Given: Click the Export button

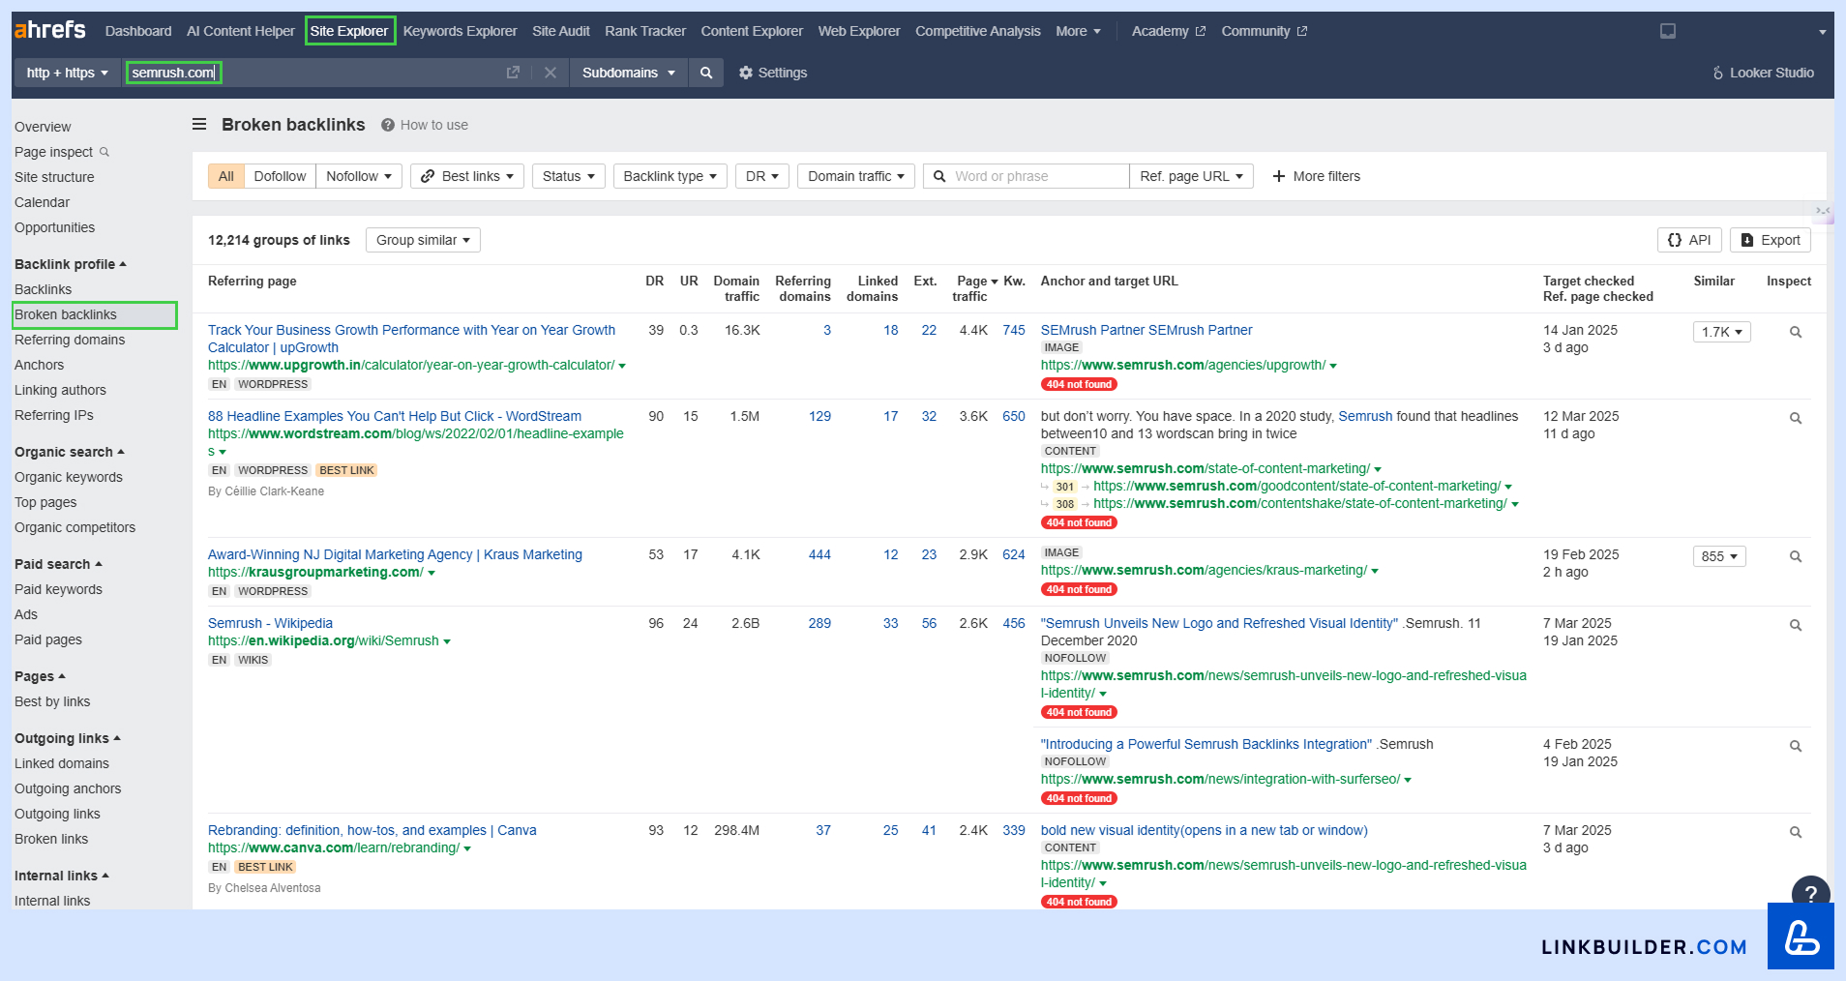Looking at the screenshot, I should pyautogui.click(x=1771, y=240).
